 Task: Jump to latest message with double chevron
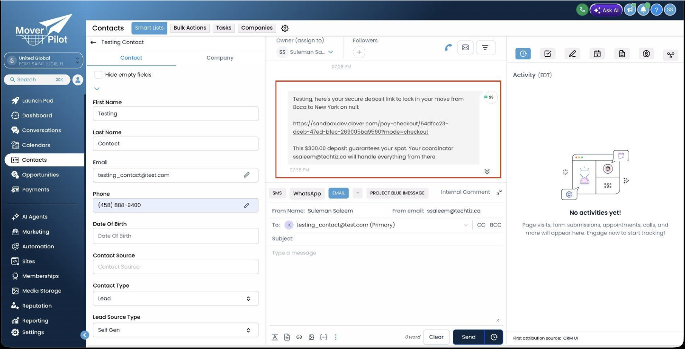tap(487, 172)
